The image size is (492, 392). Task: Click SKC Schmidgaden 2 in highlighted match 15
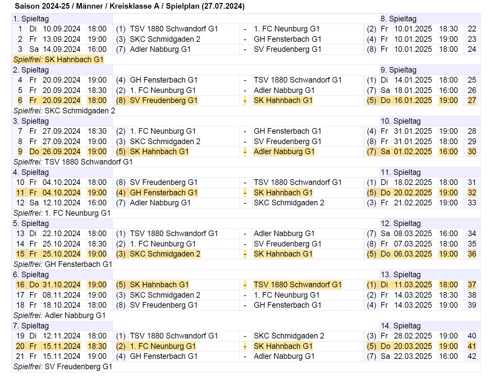[x=165, y=254]
